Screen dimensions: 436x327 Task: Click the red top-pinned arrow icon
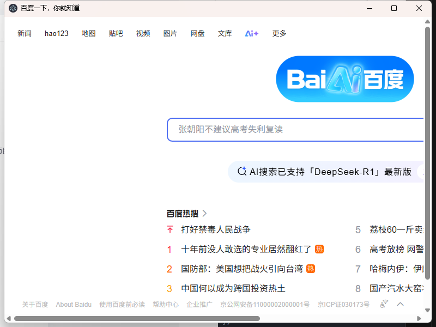170,229
